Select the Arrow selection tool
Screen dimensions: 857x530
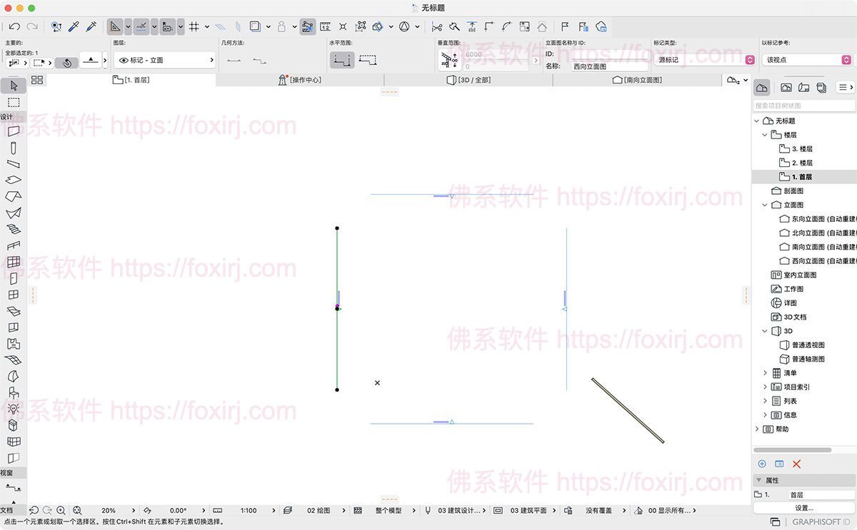pos(14,86)
